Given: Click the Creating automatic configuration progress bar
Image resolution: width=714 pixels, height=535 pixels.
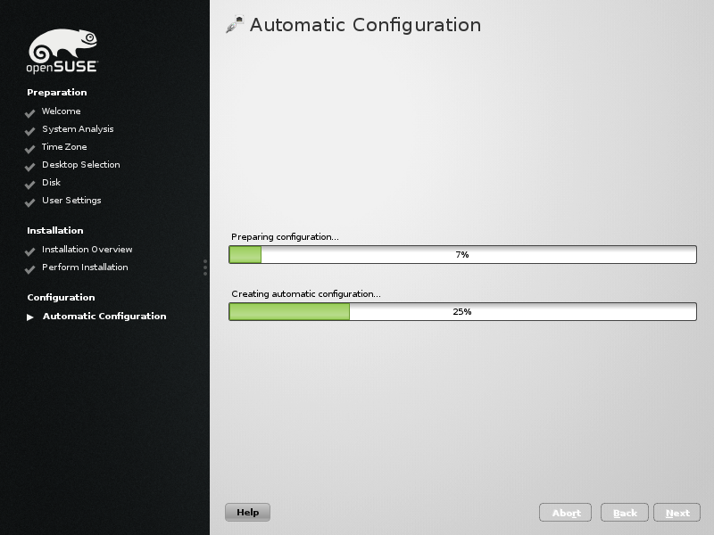Looking at the screenshot, I should [x=462, y=312].
